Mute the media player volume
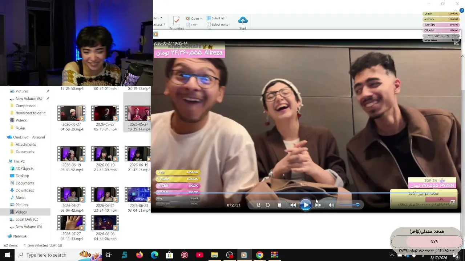465x261 pixels. tap(331, 205)
